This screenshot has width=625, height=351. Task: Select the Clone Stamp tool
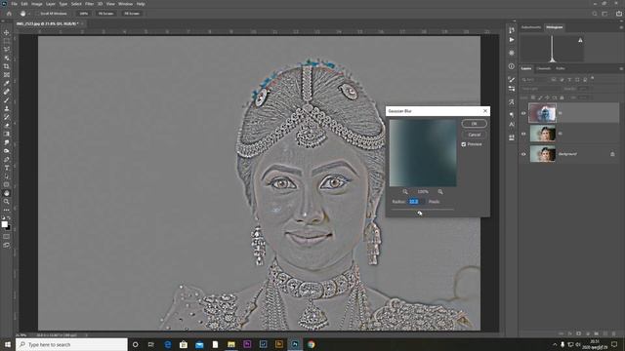pyautogui.click(x=7, y=108)
